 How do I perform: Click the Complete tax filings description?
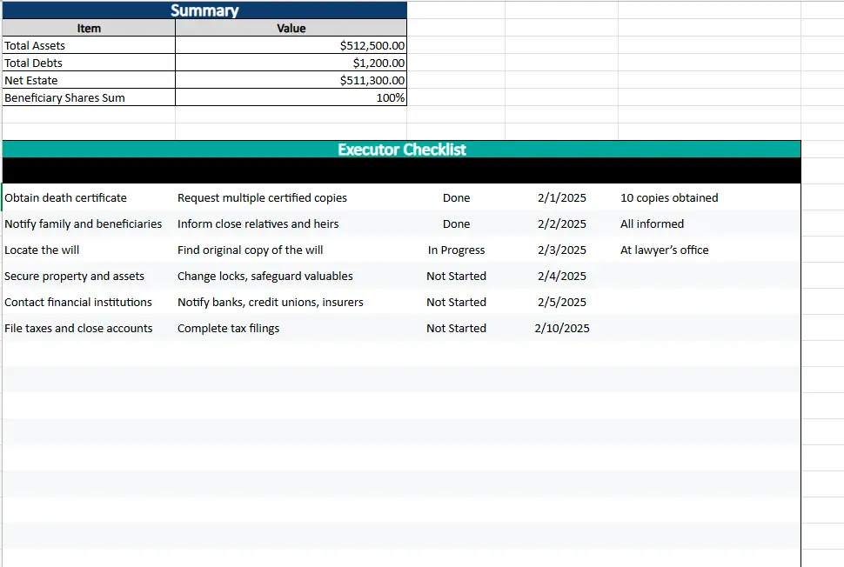click(x=228, y=328)
